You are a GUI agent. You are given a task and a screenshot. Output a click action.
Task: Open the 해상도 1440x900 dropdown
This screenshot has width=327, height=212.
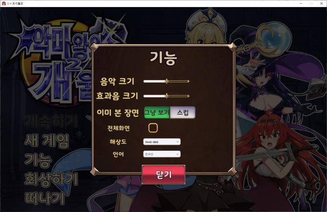(162, 142)
